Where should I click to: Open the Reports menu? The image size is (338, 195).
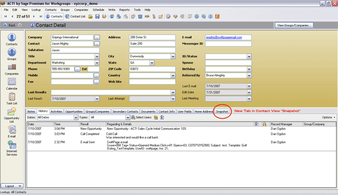point(125,10)
